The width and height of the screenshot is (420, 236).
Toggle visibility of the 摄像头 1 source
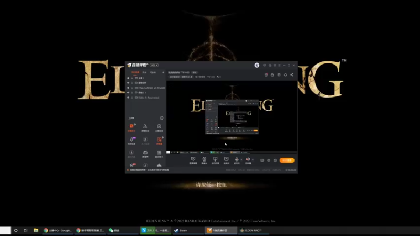(128, 93)
